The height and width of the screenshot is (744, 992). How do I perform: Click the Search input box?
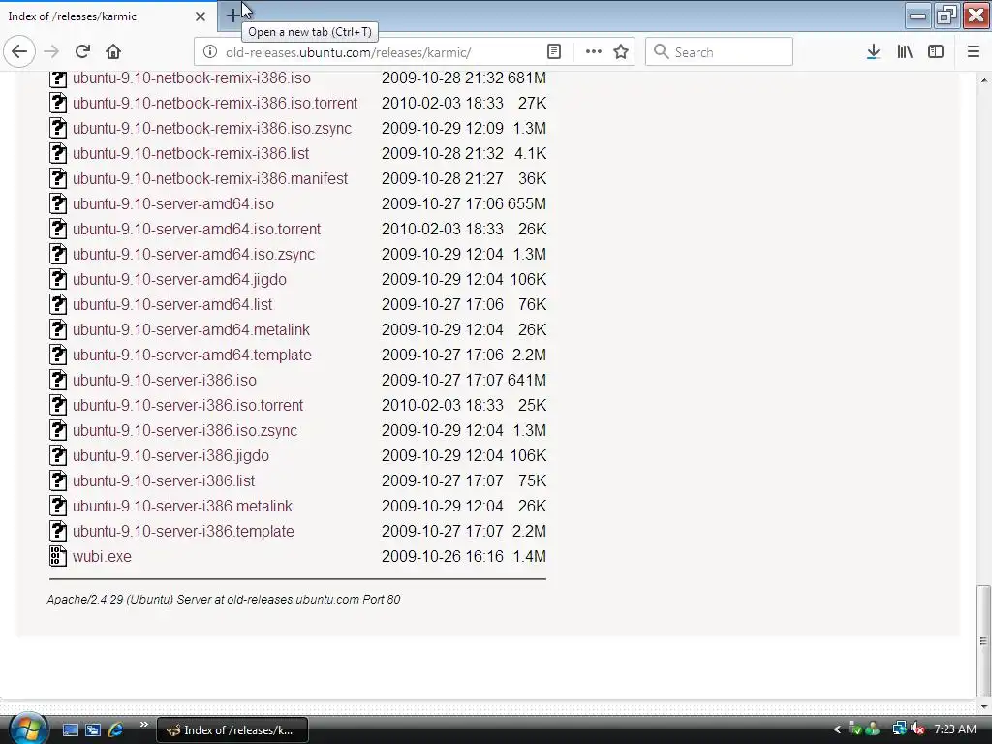pyautogui.click(x=719, y=52)
